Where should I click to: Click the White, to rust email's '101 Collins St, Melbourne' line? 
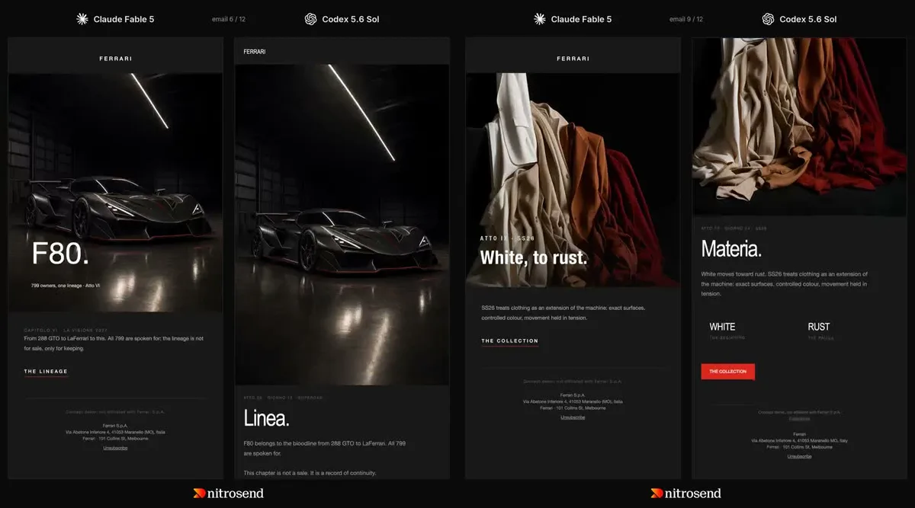[573, 407]
